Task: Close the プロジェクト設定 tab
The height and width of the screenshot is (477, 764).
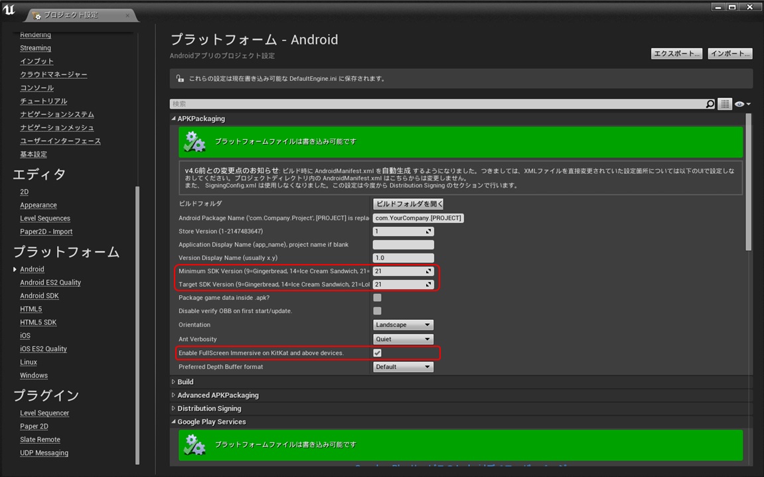Action: tap(127, 15)
